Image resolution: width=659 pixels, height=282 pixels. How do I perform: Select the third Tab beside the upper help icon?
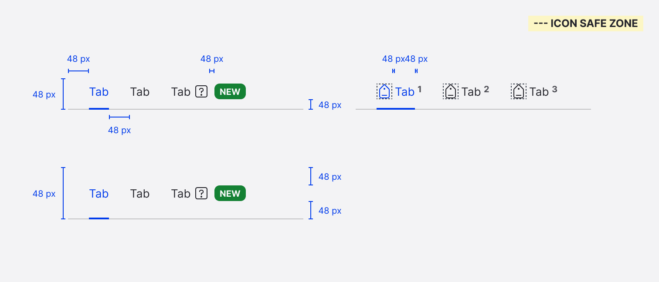[181, 92]
